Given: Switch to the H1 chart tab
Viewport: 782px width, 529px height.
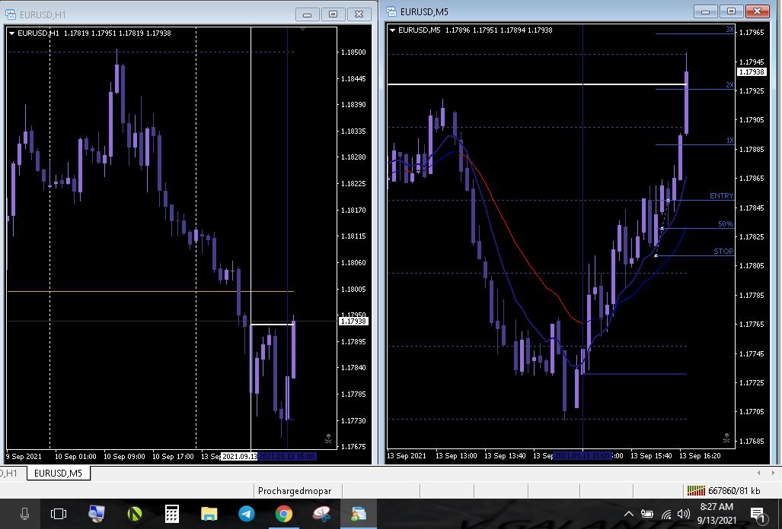Looking at the screenshot, I should (x=11, y=474).
